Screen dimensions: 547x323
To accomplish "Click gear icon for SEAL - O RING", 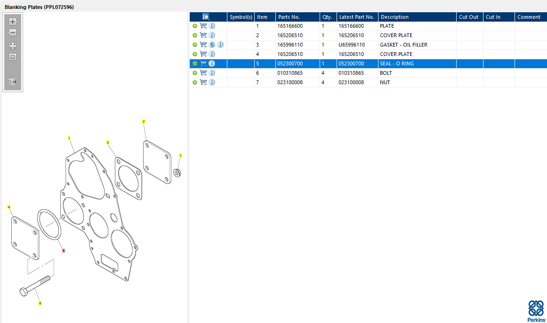I will [x=195, y=63].
